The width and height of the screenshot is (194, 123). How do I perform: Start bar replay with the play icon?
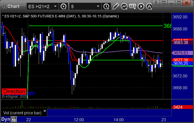141,6
